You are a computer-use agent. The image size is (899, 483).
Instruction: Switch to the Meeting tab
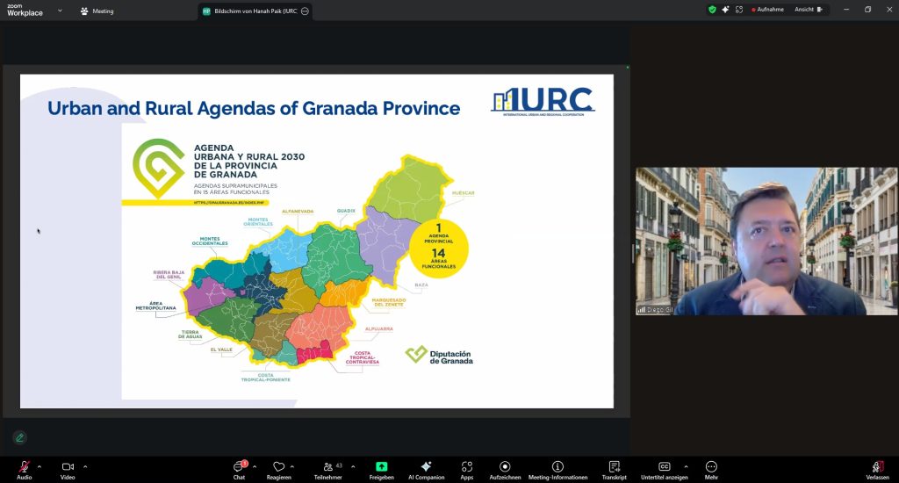pyautogui.click(x=97, y=11)
